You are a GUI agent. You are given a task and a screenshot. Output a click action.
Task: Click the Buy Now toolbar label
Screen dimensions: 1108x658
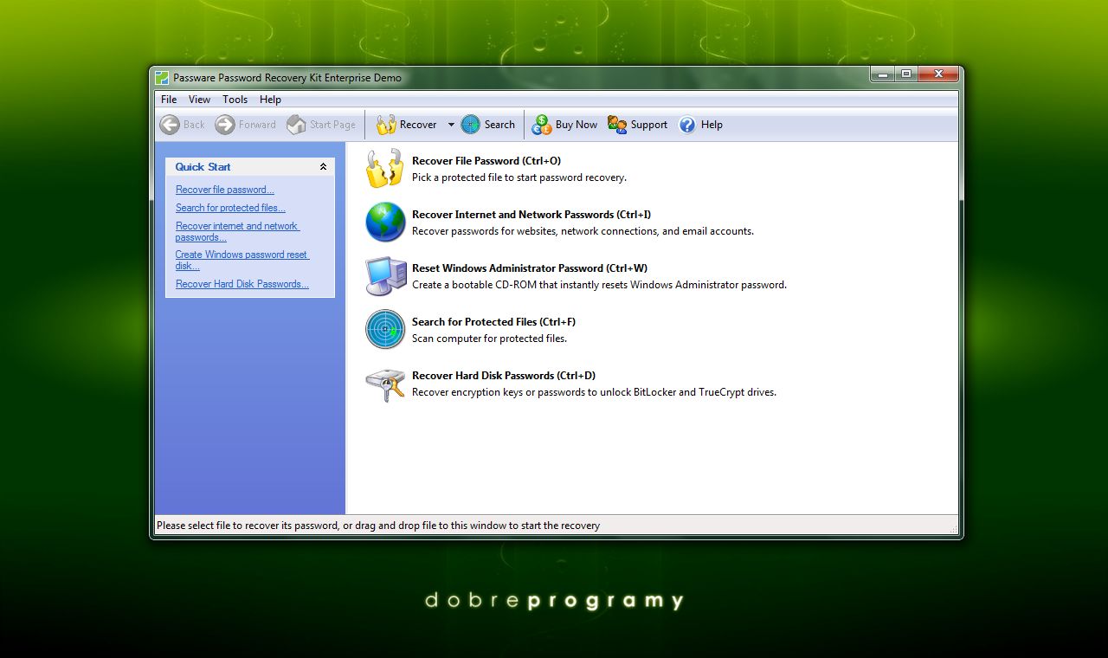click(x=577, y=125)
